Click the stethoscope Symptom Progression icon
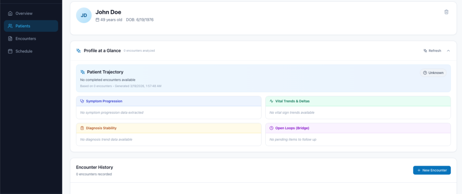The image size is (462, 194). click(82, 101)
